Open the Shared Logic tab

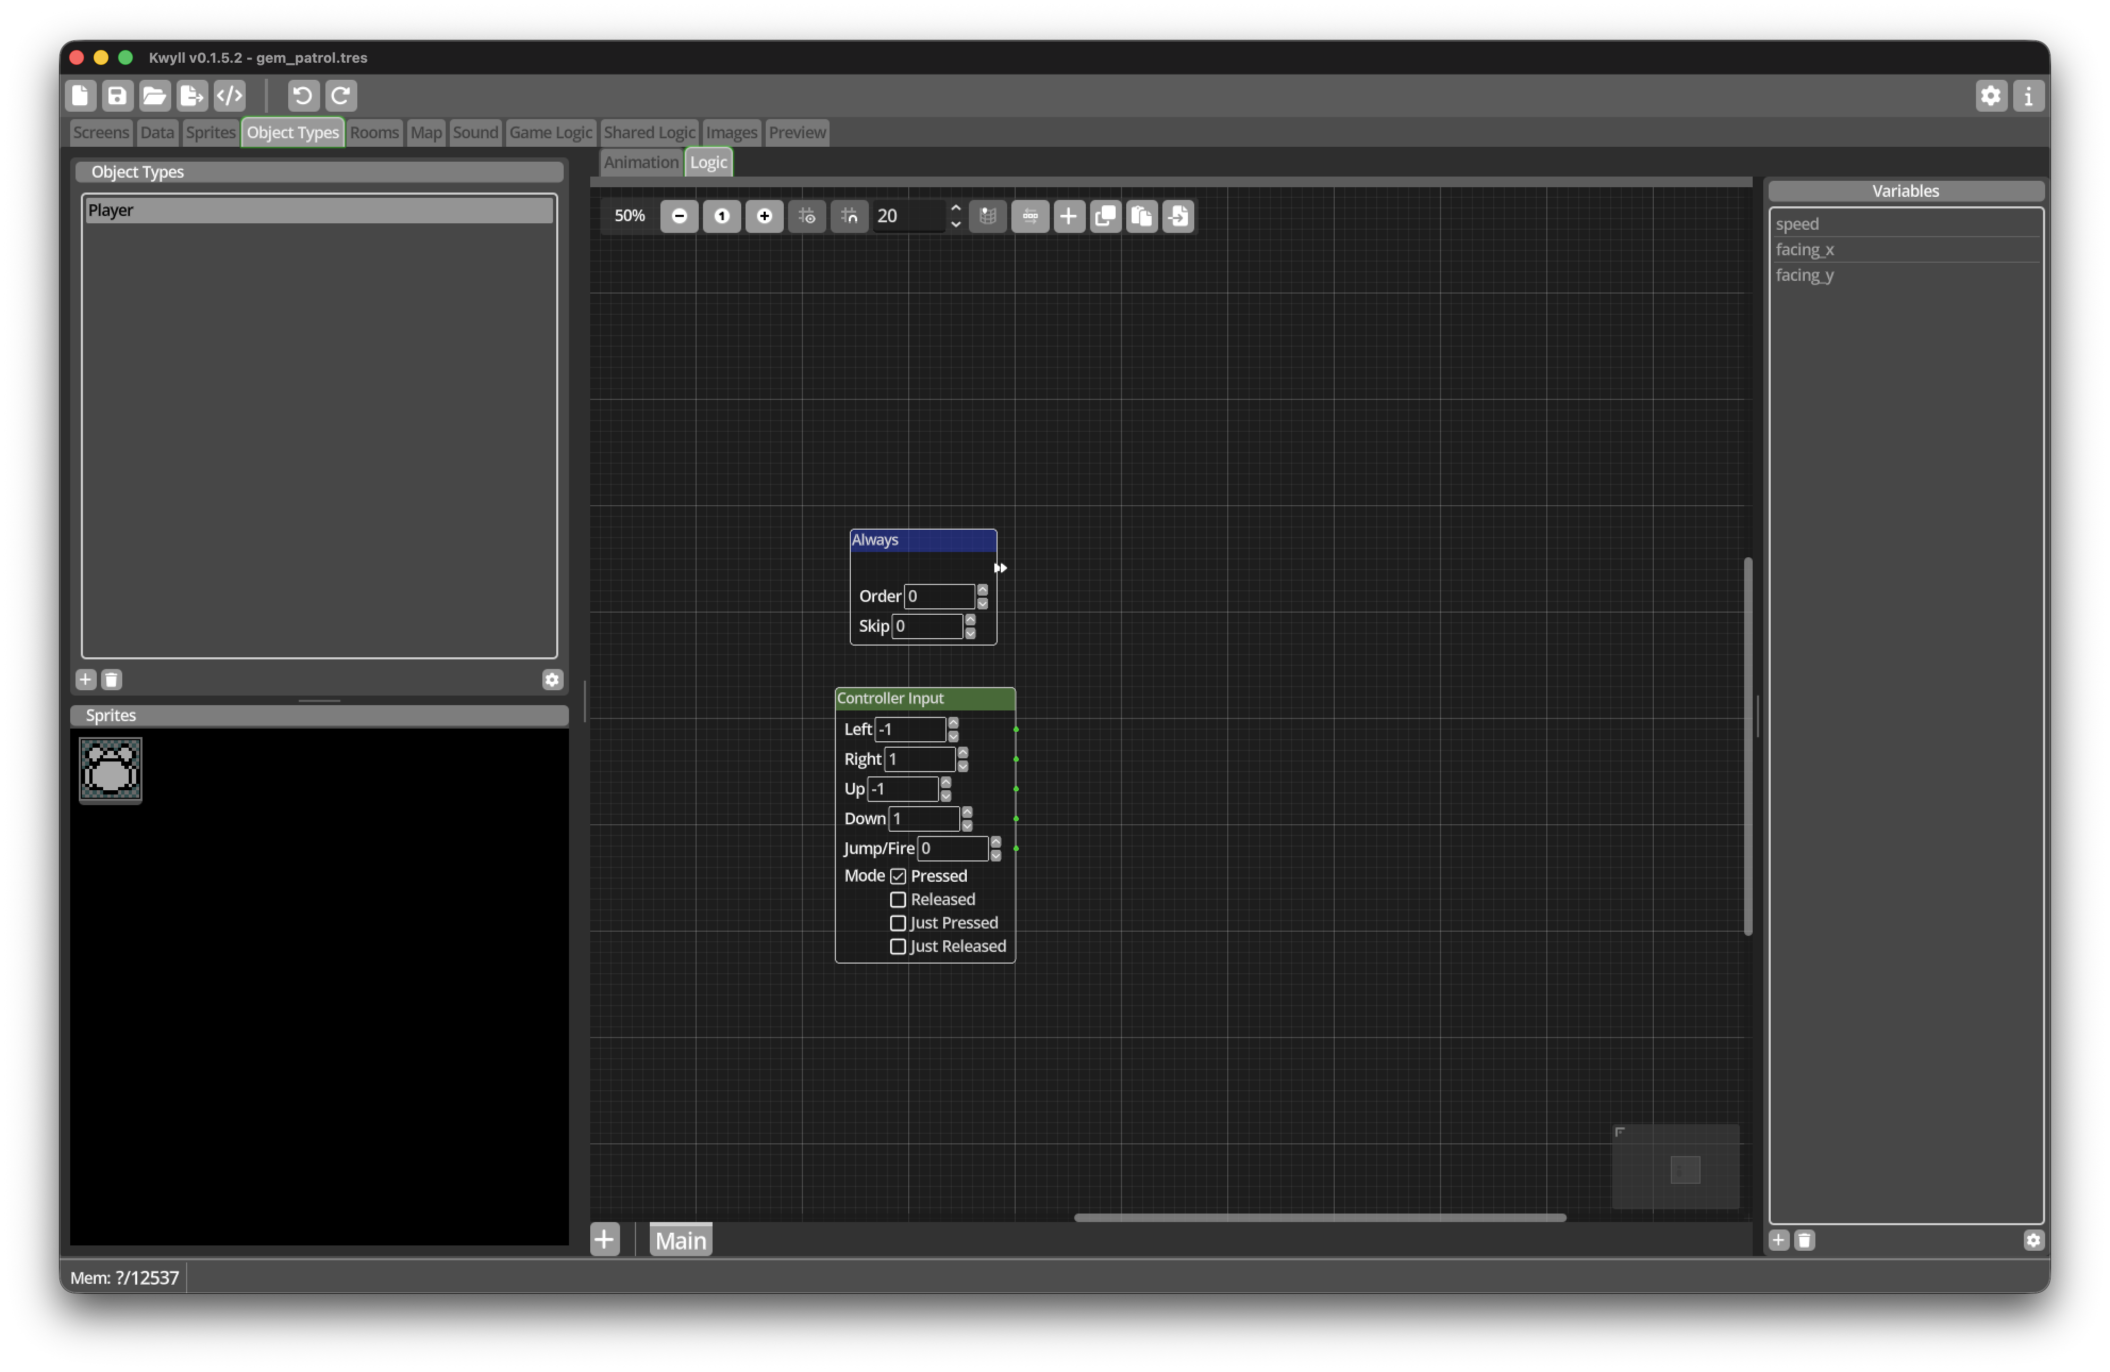(x=650, y=132)
